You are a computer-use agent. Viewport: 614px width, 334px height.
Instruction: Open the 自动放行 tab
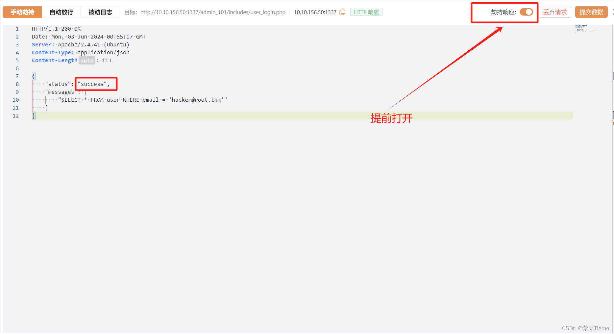click(61, 12)
